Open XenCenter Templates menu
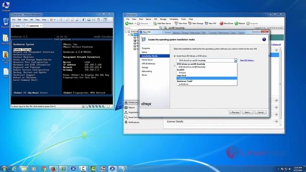This screenshot has width=306, height=172. point(174,19)
